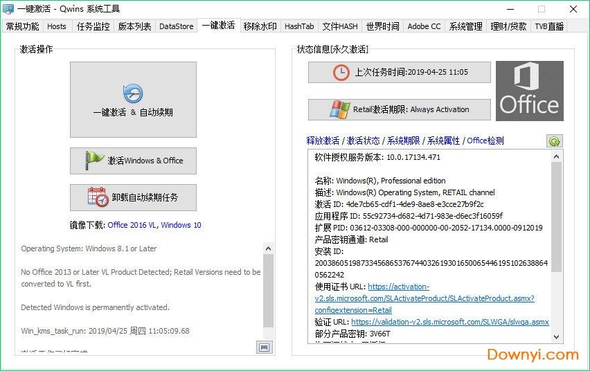Click the Office logo image

[530, 91]
